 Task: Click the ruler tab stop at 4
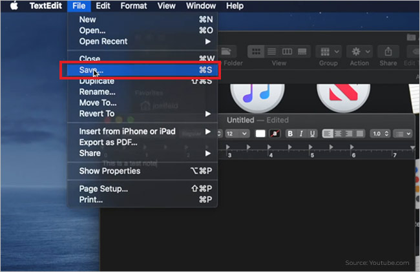pyautogui.click(x=269, y=147)
